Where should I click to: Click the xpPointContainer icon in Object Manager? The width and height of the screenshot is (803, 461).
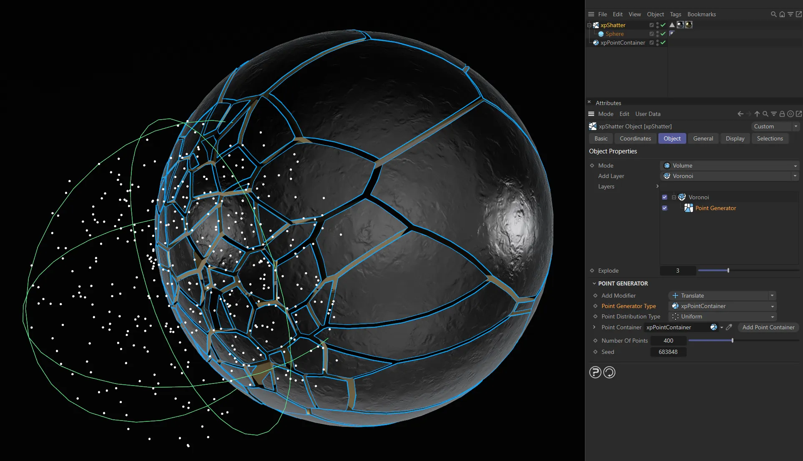[x=596, y=43]
